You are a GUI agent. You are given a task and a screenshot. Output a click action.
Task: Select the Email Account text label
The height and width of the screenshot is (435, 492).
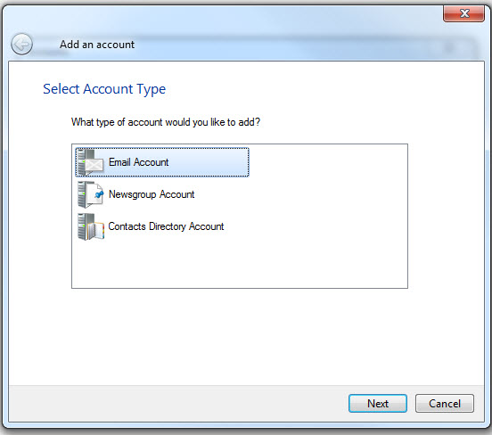pyautogui.click(x=139, y=162)
